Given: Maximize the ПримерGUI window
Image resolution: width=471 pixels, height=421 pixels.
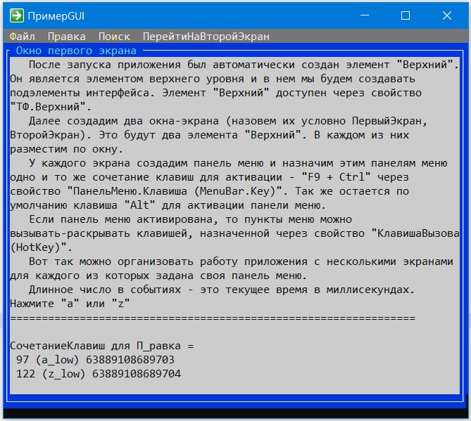Looking at the screenshot, I should (x=406, y=15).
